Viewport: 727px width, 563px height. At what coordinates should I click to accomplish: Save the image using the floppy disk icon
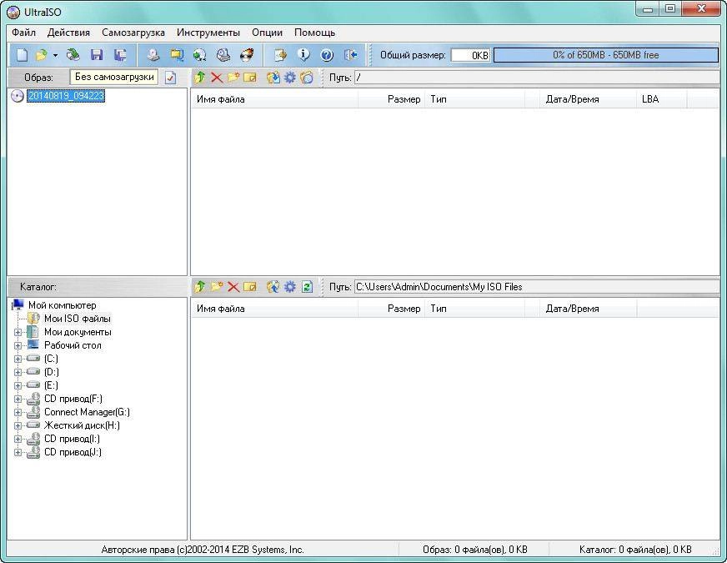[97, 55]
